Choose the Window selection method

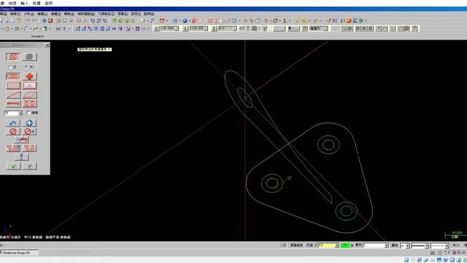point(13,85)
